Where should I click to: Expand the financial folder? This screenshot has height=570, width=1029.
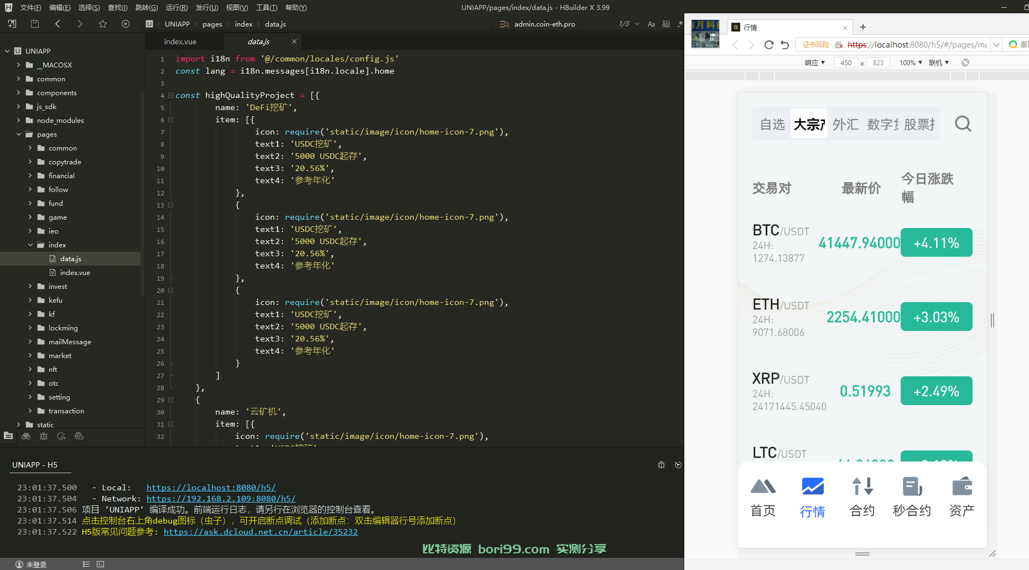point(30,175)
